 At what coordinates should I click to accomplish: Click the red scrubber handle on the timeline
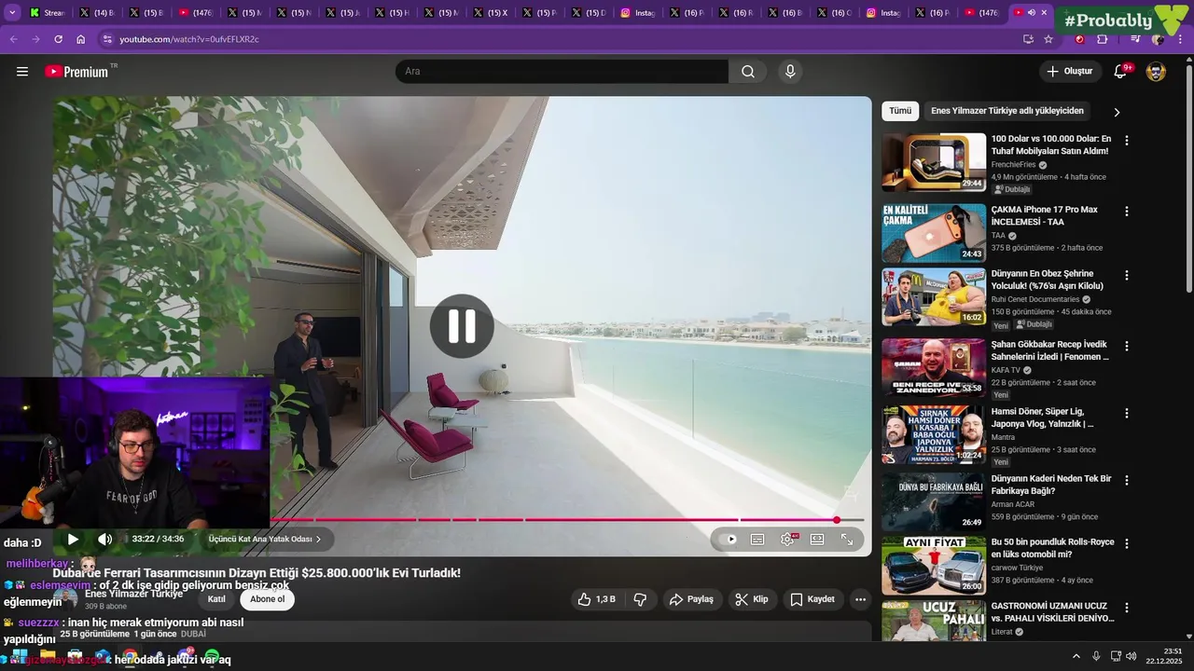click(837, 519)
